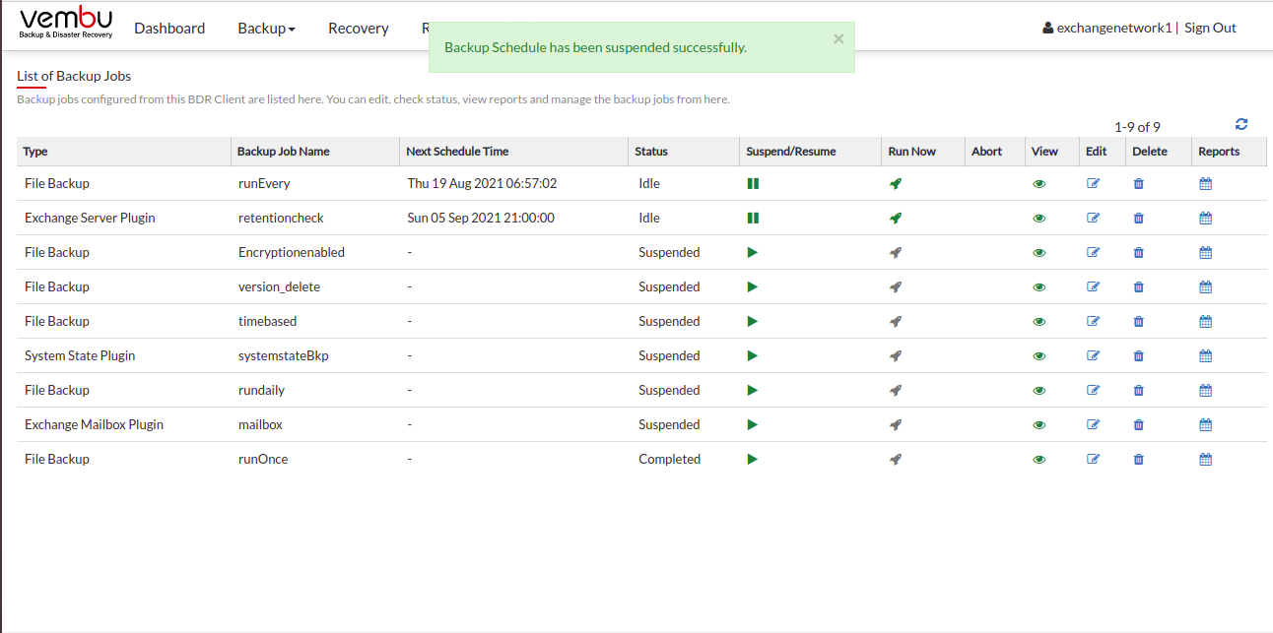Edit the systemstateBkp backup job

pos(1093,355)
